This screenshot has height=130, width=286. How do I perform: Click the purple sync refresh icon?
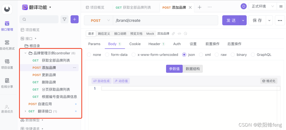point(244,6)
